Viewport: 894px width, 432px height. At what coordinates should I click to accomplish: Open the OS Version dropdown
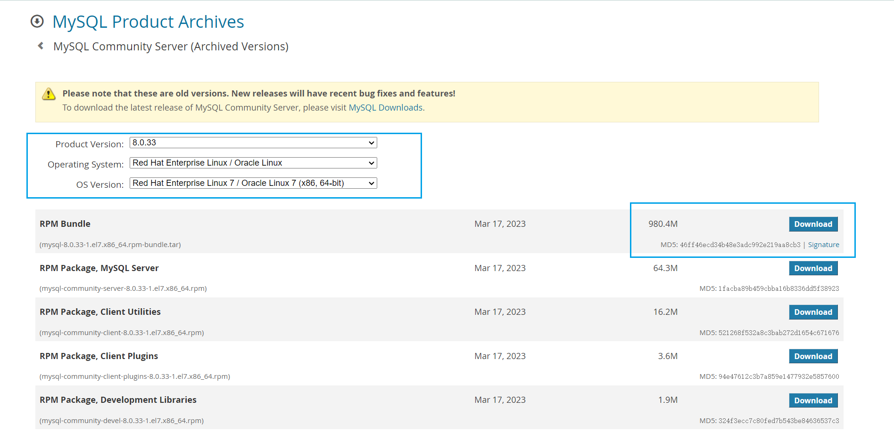pyautogui.click(x=253, y=183)
